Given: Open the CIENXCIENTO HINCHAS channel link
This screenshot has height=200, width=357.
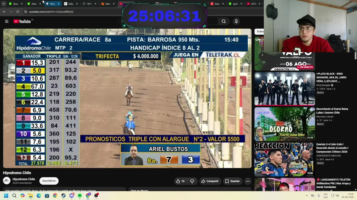Looking at the screenshot, I should coord(329,156).
